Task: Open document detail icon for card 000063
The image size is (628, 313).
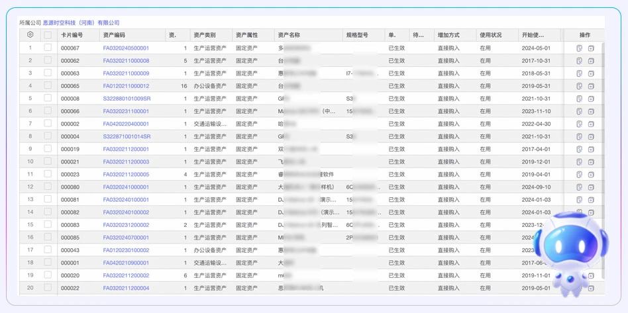Action: tap(579, 73)
